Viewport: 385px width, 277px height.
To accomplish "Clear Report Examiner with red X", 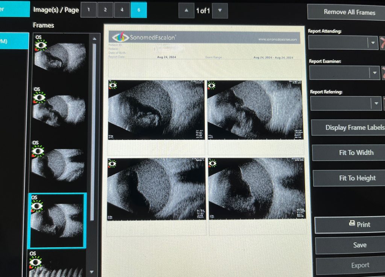I will (383, 73).
